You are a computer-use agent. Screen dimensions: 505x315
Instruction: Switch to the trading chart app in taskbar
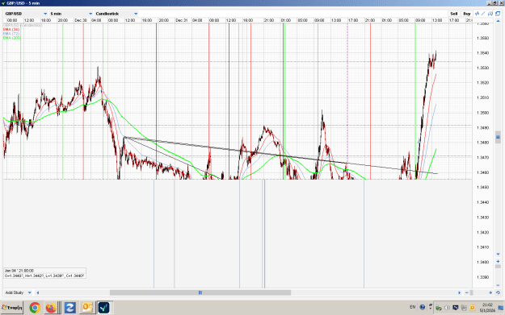[103, 308]
